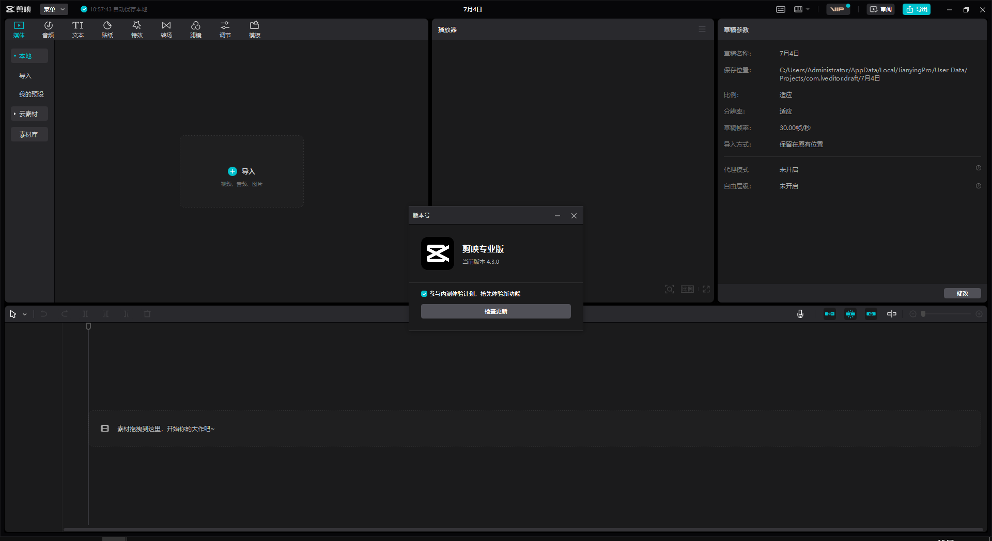Expand the layout dropdown arrow

coord(808,9)
